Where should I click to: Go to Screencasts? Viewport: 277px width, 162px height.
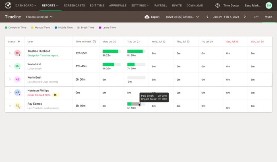74,6
